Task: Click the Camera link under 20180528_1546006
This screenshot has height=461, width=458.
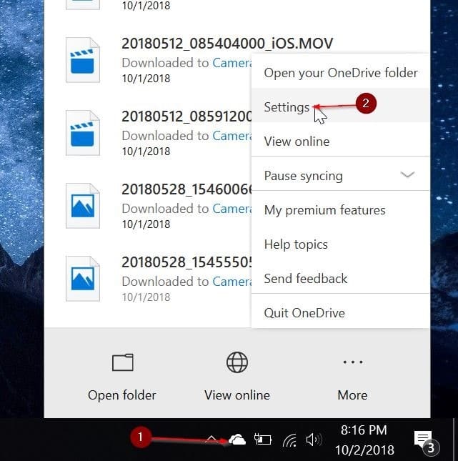Action: 232,209
